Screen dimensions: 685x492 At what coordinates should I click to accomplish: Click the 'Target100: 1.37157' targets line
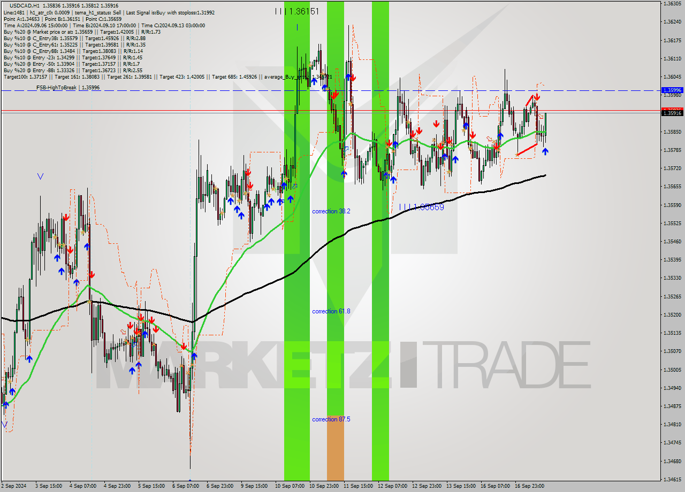168,77
